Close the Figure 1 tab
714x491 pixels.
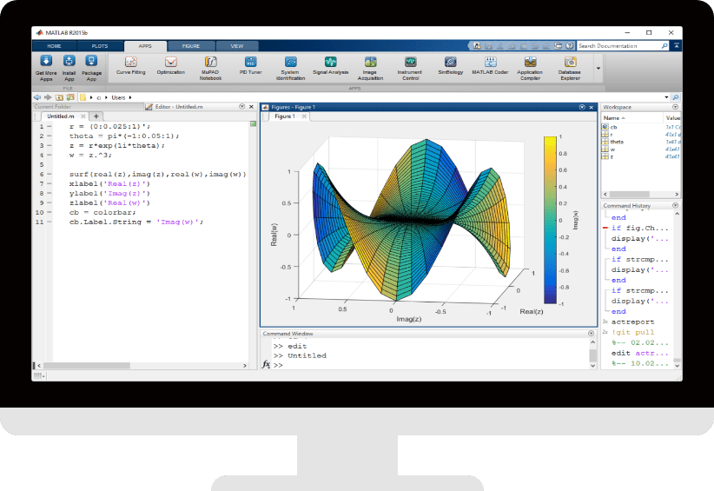pyautogui.click(x=304, y=116)
